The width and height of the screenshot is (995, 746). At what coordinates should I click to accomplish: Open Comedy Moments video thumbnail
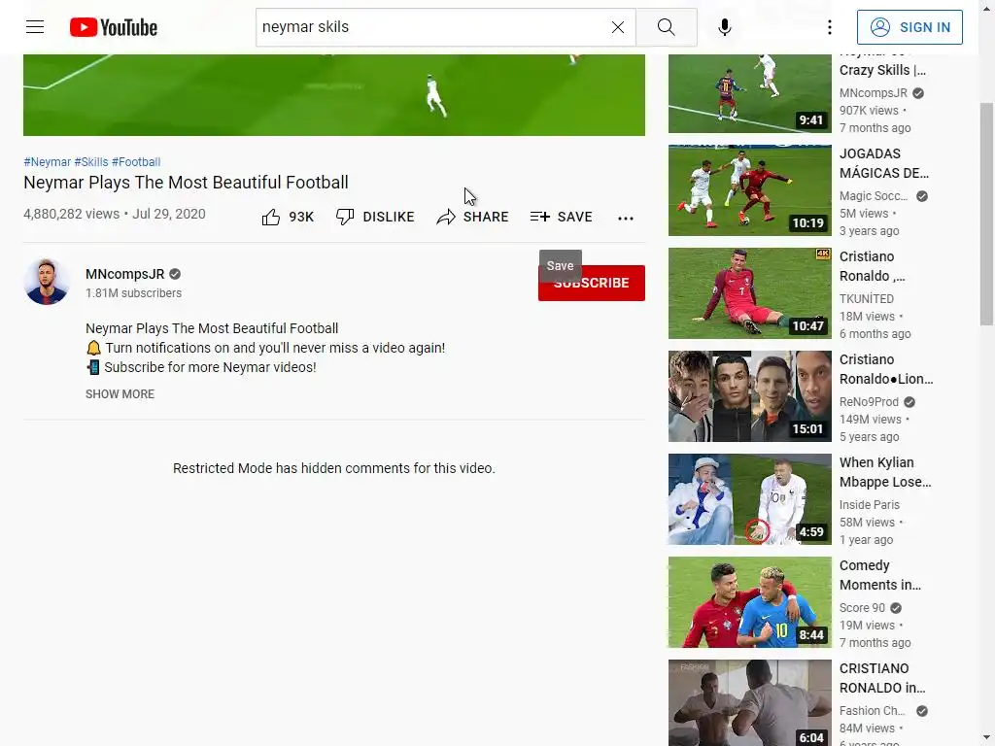[749, 602]
